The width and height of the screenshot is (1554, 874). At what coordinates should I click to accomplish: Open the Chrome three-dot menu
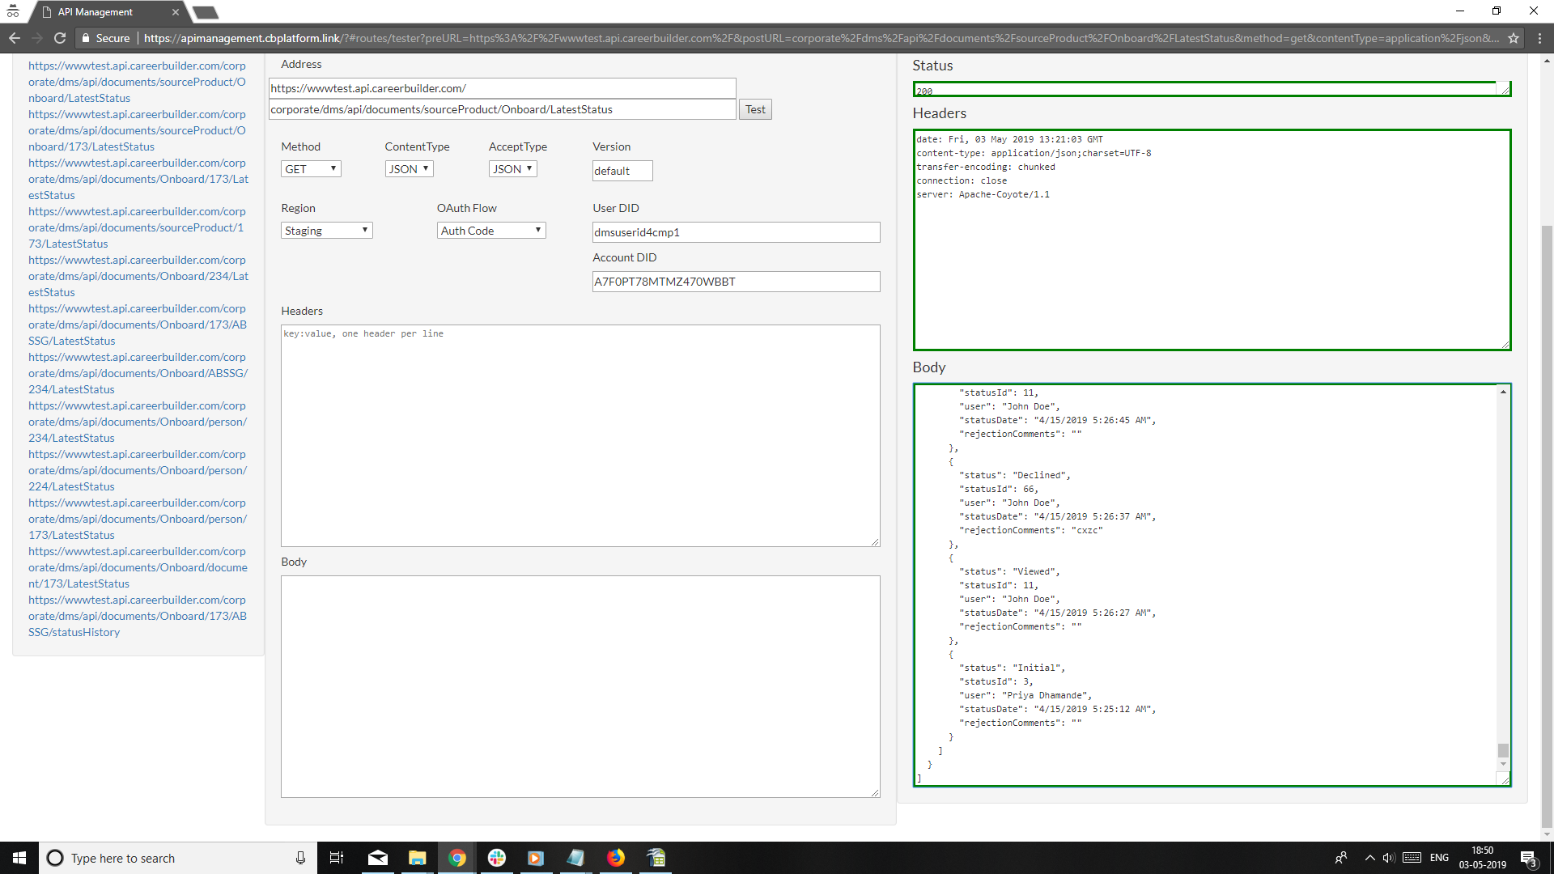(x=1539, y=38)
